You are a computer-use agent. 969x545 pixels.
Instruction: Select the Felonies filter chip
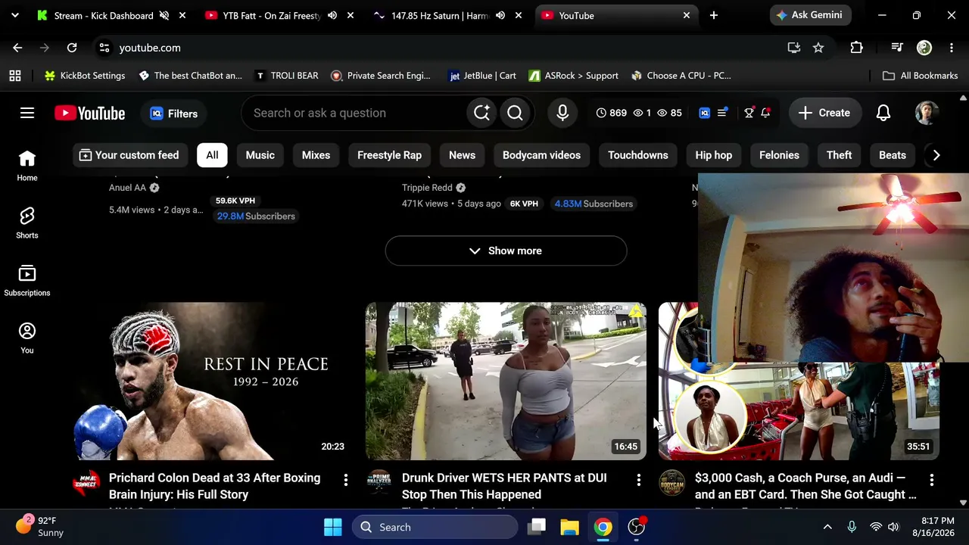tap(779, 155)
